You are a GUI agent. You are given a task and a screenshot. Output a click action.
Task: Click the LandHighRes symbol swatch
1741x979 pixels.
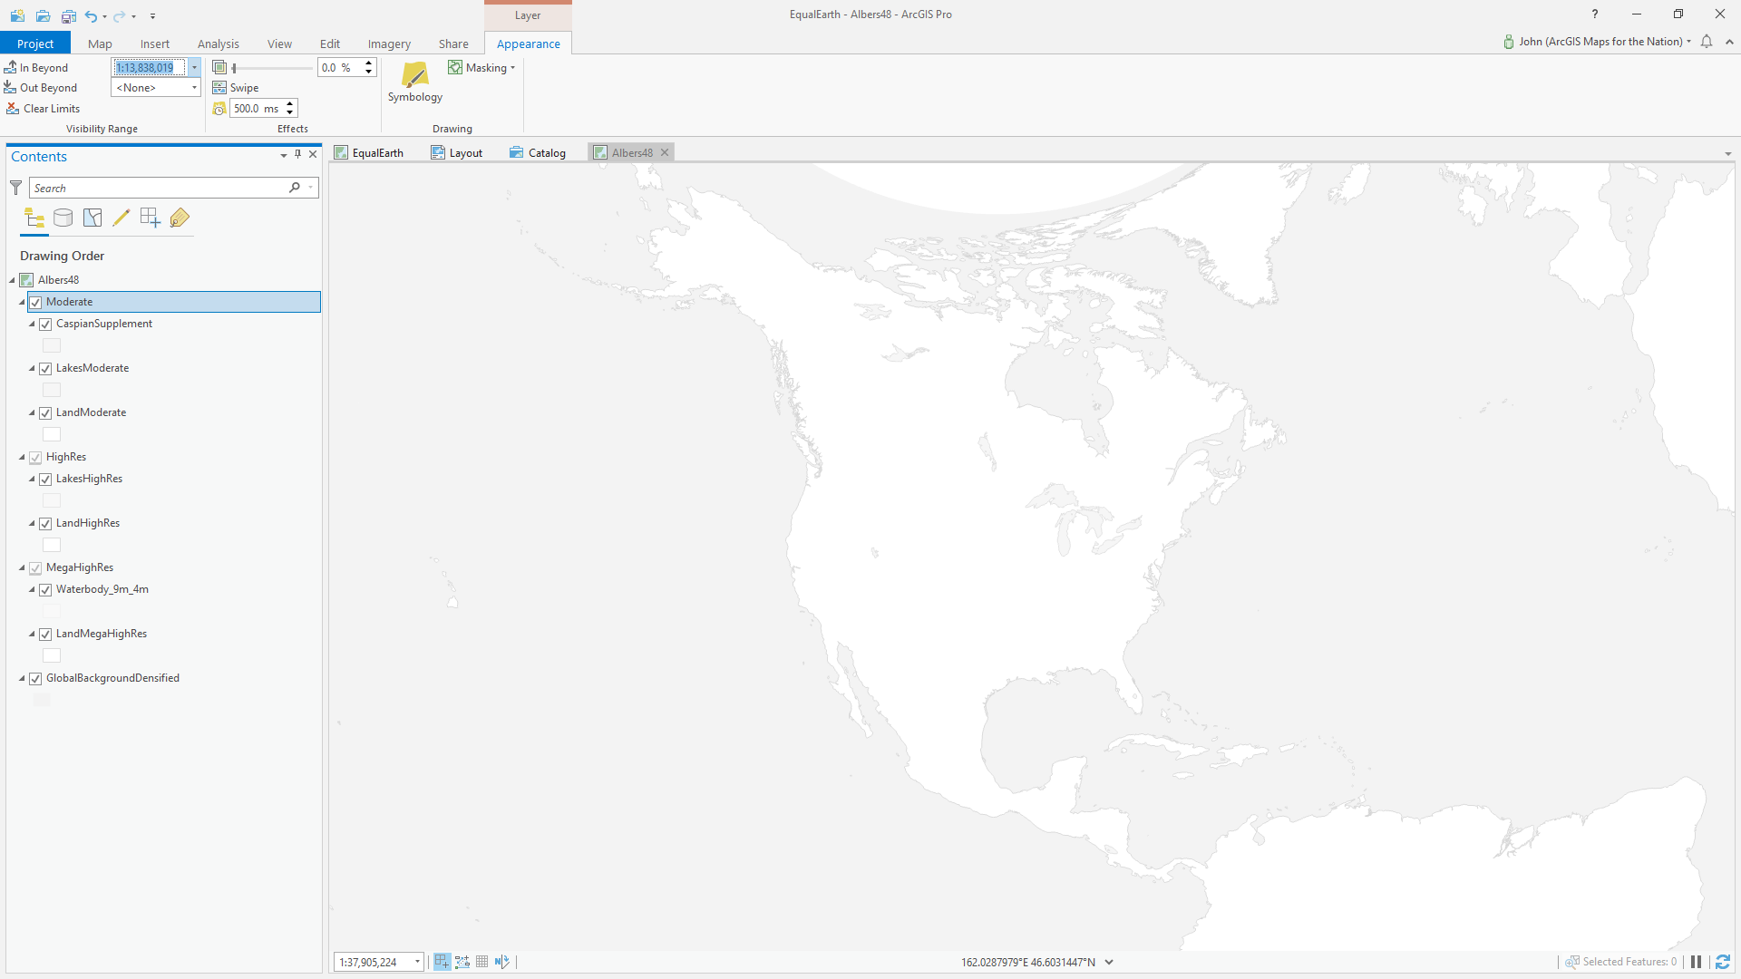tap(52, 545)
